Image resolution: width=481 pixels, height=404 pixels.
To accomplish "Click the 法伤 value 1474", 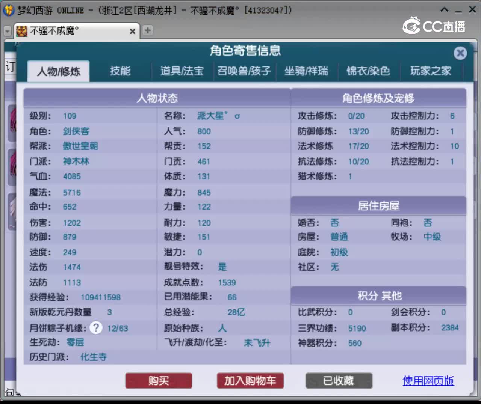I will click(72, 267).
